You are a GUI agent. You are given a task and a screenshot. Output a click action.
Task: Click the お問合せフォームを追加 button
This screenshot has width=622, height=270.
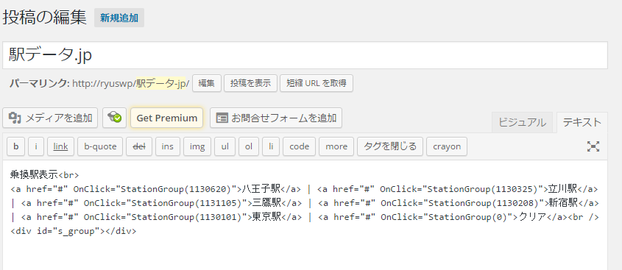(x=276, y=118)
